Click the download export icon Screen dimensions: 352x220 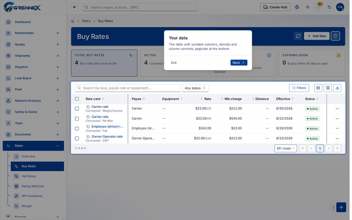coord(337,88)
